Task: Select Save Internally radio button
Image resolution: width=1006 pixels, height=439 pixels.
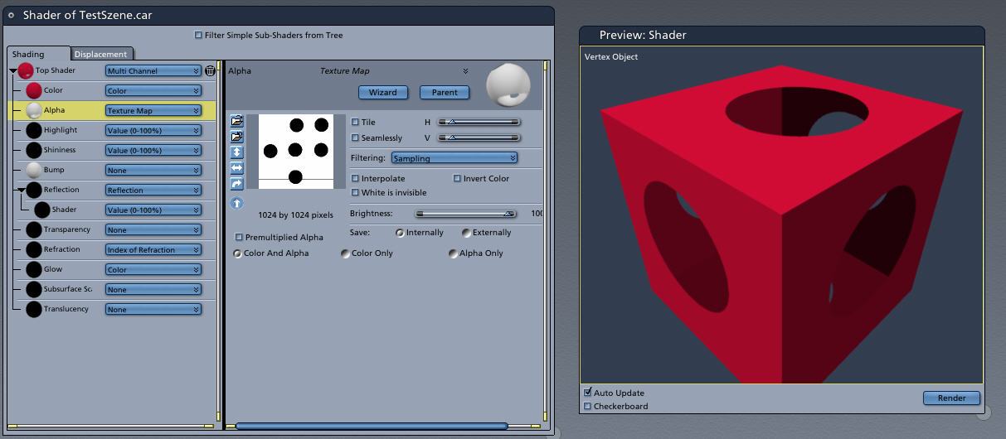Action: [x=400, y=233]
